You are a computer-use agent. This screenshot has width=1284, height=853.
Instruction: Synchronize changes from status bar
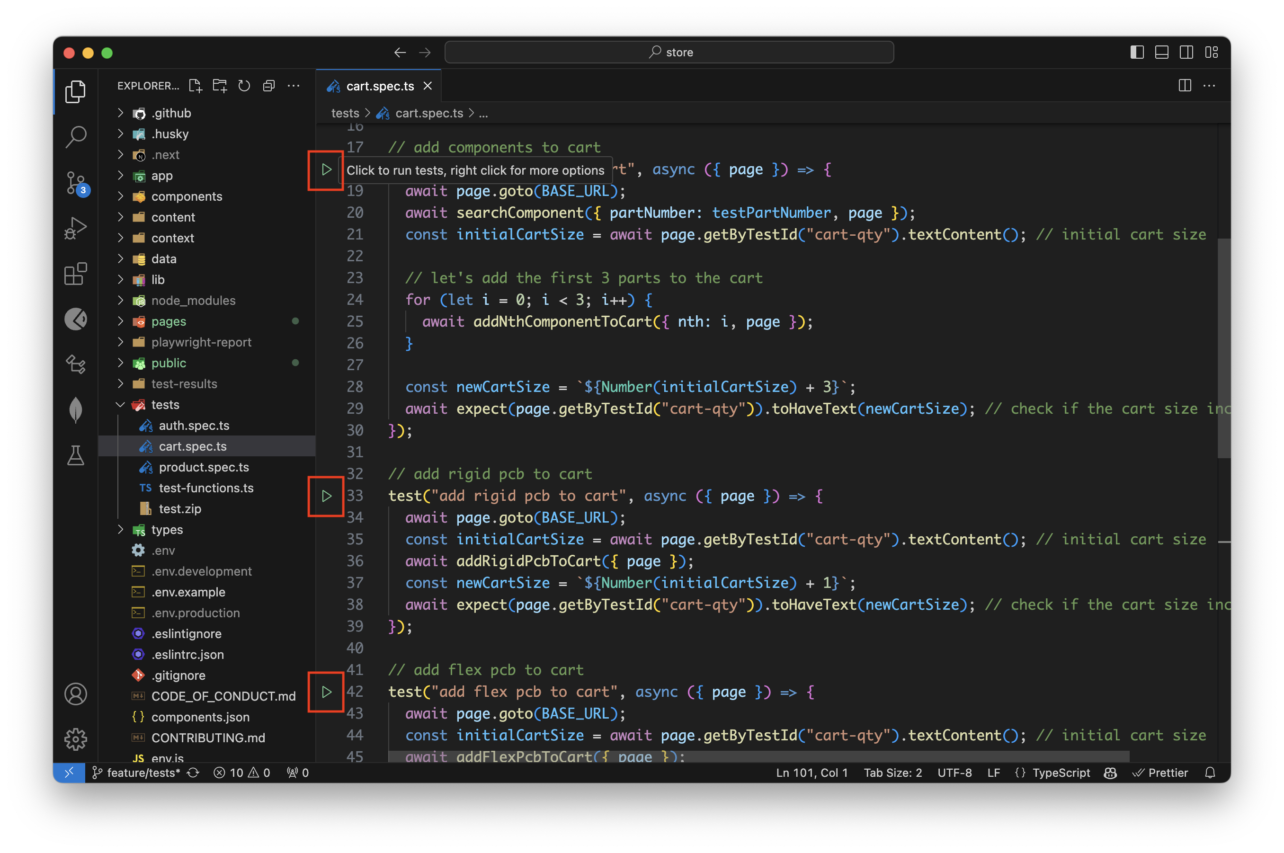(193, 773)
